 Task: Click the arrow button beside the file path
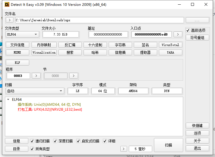(x=9, y=20)
